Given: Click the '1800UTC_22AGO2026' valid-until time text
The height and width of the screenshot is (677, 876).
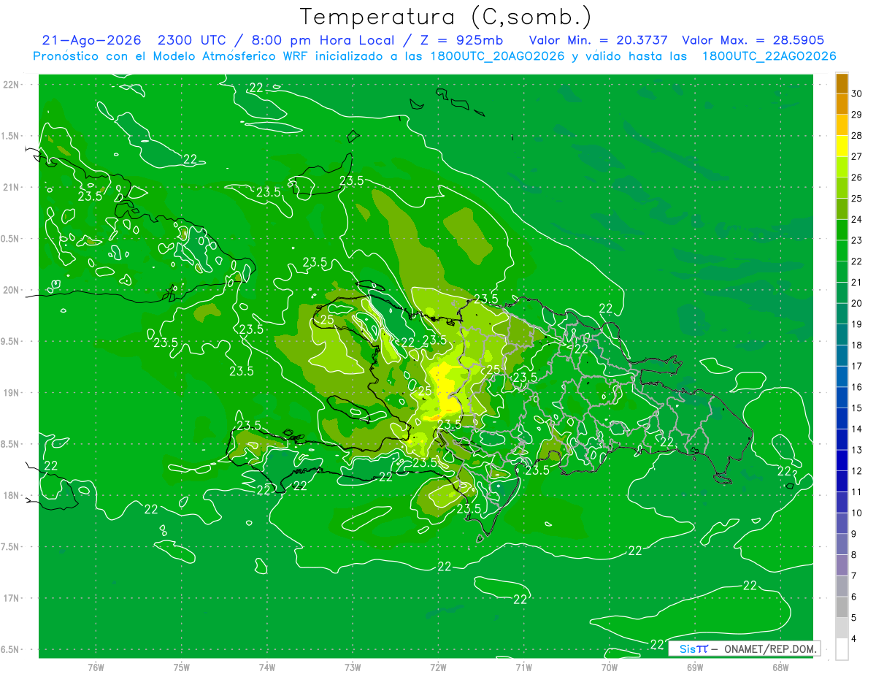Looking at the screenshot, I should (x=769, y=56).
